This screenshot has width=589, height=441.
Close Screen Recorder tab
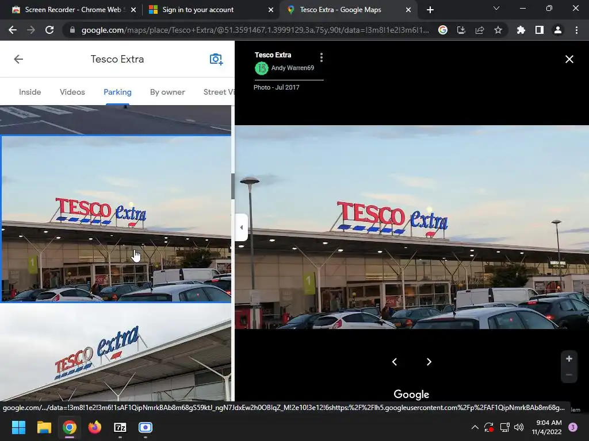(133, 10)
